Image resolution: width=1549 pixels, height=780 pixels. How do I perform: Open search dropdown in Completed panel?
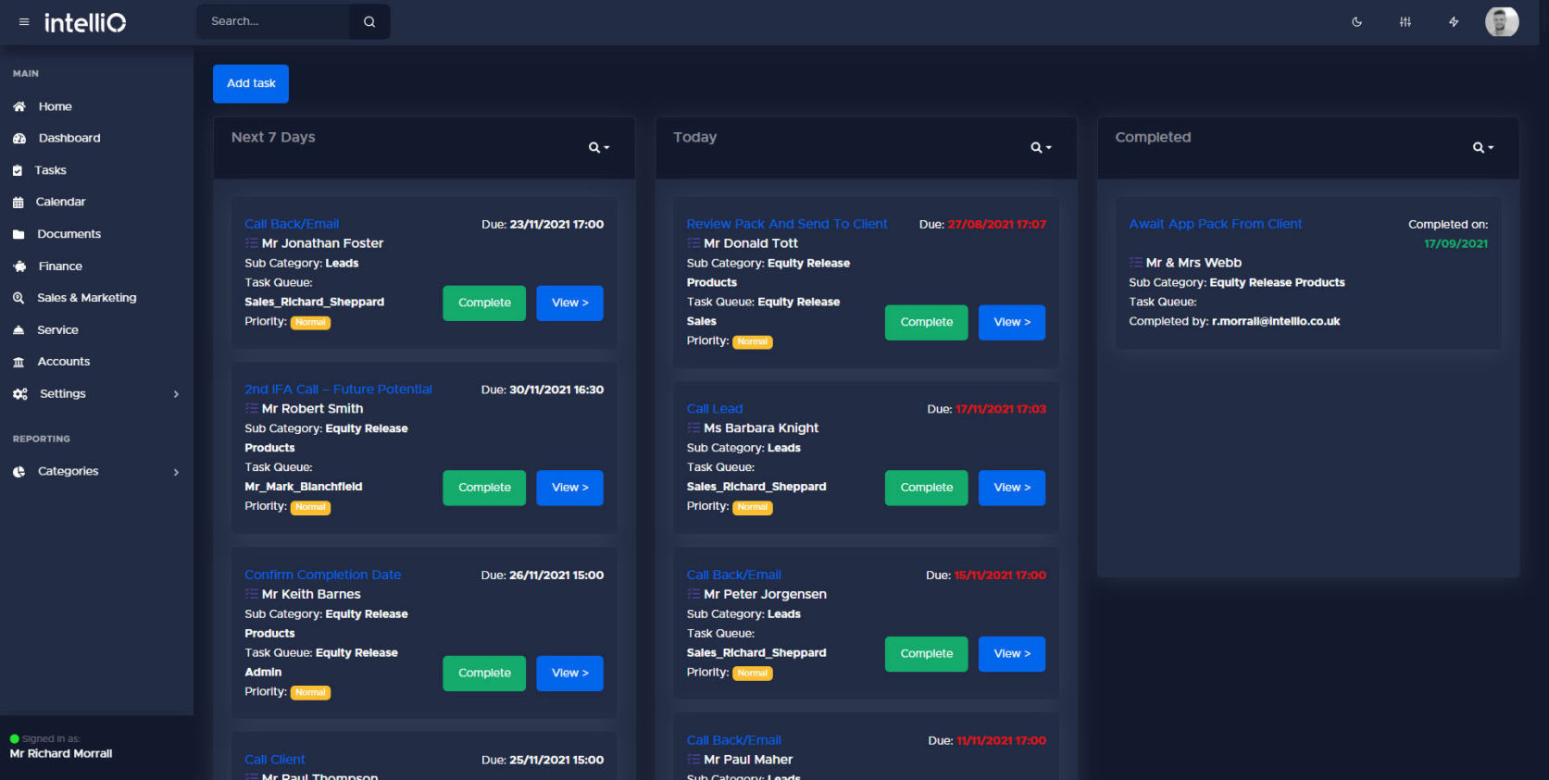(x=1482, y=148)
